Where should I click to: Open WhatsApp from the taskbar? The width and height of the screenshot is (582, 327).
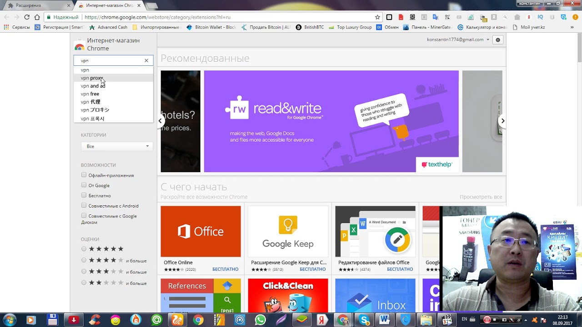coord(260,320)
